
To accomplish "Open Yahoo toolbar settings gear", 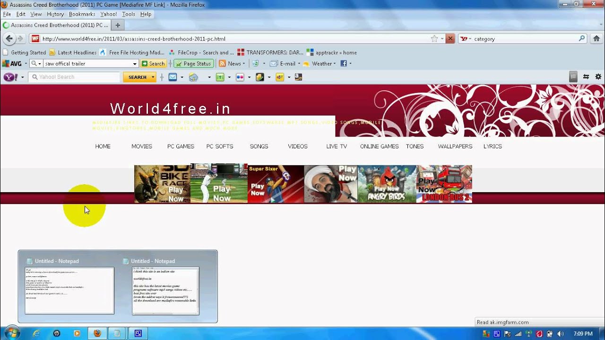I will 598,76.
